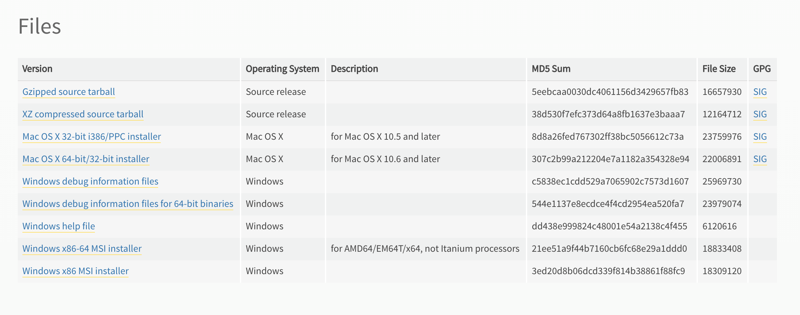
Task: Click description 'for AMD64/EM64T/x64, not Itanium processors'
Action: click(x=425, y=248)
